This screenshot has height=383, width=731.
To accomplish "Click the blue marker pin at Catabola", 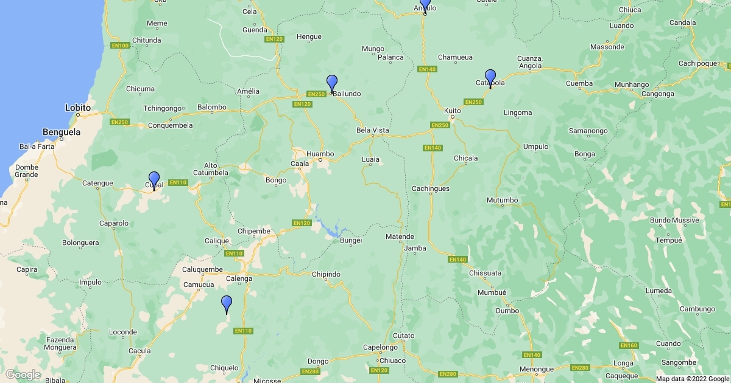I will tap(490, 78).
